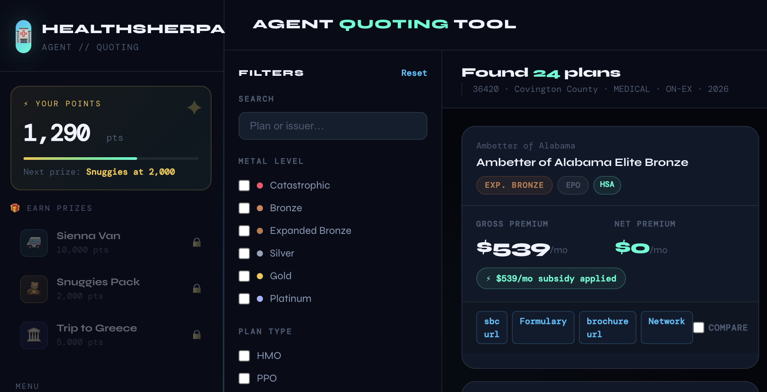Click the Trip to Greece building icon
Image resolution: width=767 pixels, height=392 pixels.
pos(34,335)
